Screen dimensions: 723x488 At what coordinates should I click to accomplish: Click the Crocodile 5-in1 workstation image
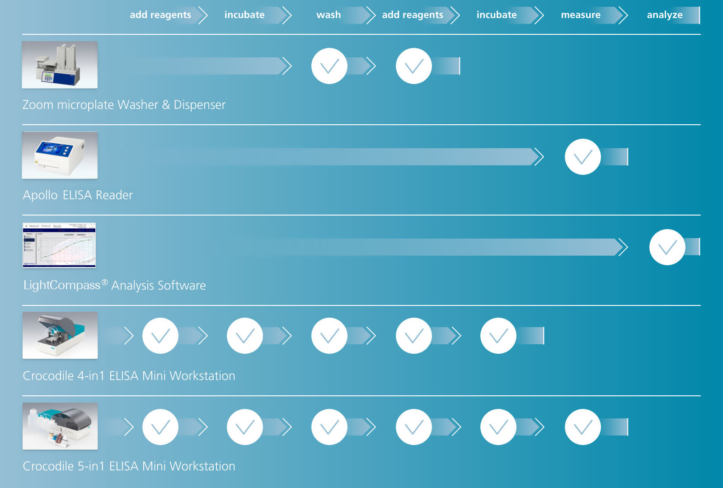(60, 426)
